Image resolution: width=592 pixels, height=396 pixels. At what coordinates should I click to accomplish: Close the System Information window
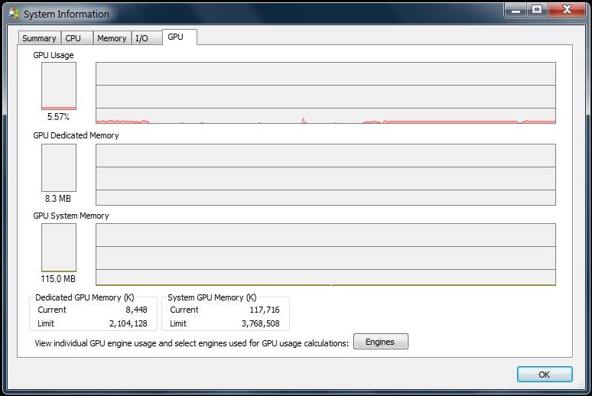click(x=567, y=10)
